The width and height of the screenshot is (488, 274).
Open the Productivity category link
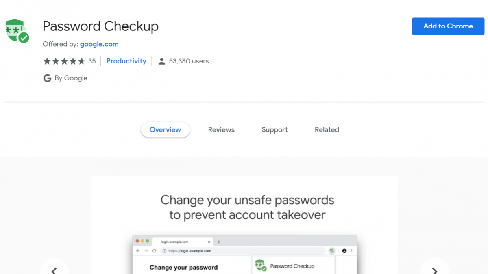point(126,61)
